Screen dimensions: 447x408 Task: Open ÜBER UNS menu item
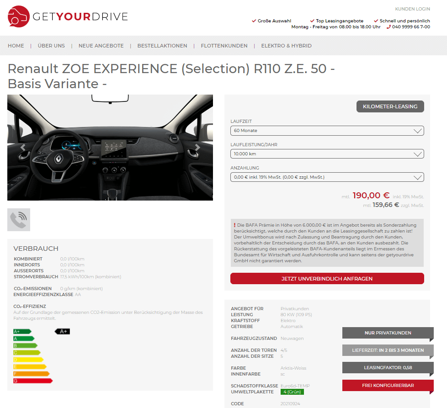point(51,46)
